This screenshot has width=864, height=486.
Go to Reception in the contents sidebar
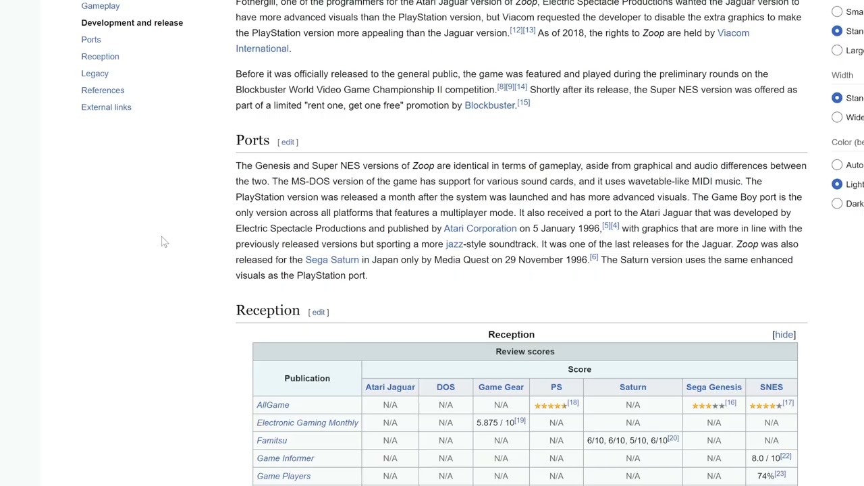tap(100, 56)
